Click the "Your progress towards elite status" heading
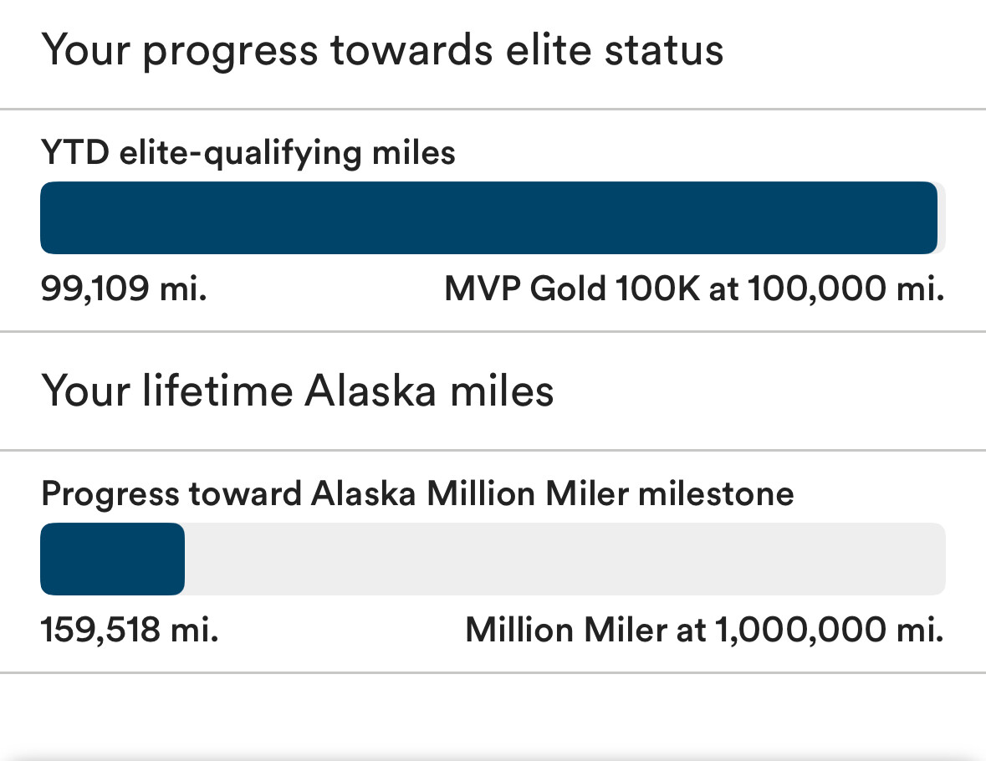 [x=382, y=49]
